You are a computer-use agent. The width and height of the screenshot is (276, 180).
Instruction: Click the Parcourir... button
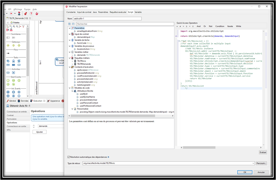coord(261,163)
